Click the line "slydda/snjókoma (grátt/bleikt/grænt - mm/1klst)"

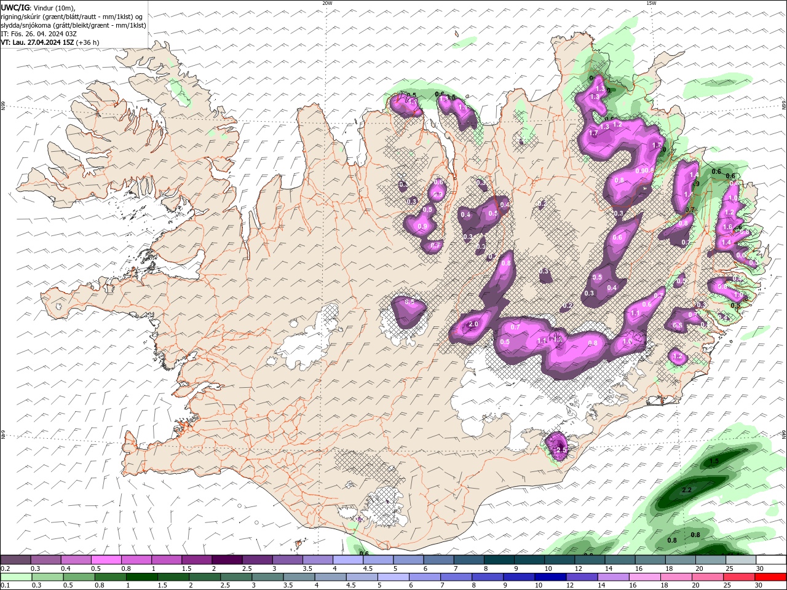(x=73, y=25)
